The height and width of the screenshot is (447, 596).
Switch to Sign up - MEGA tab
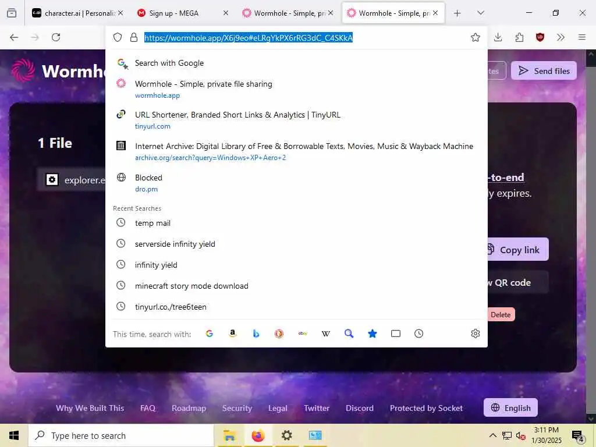tap(182, 13)
